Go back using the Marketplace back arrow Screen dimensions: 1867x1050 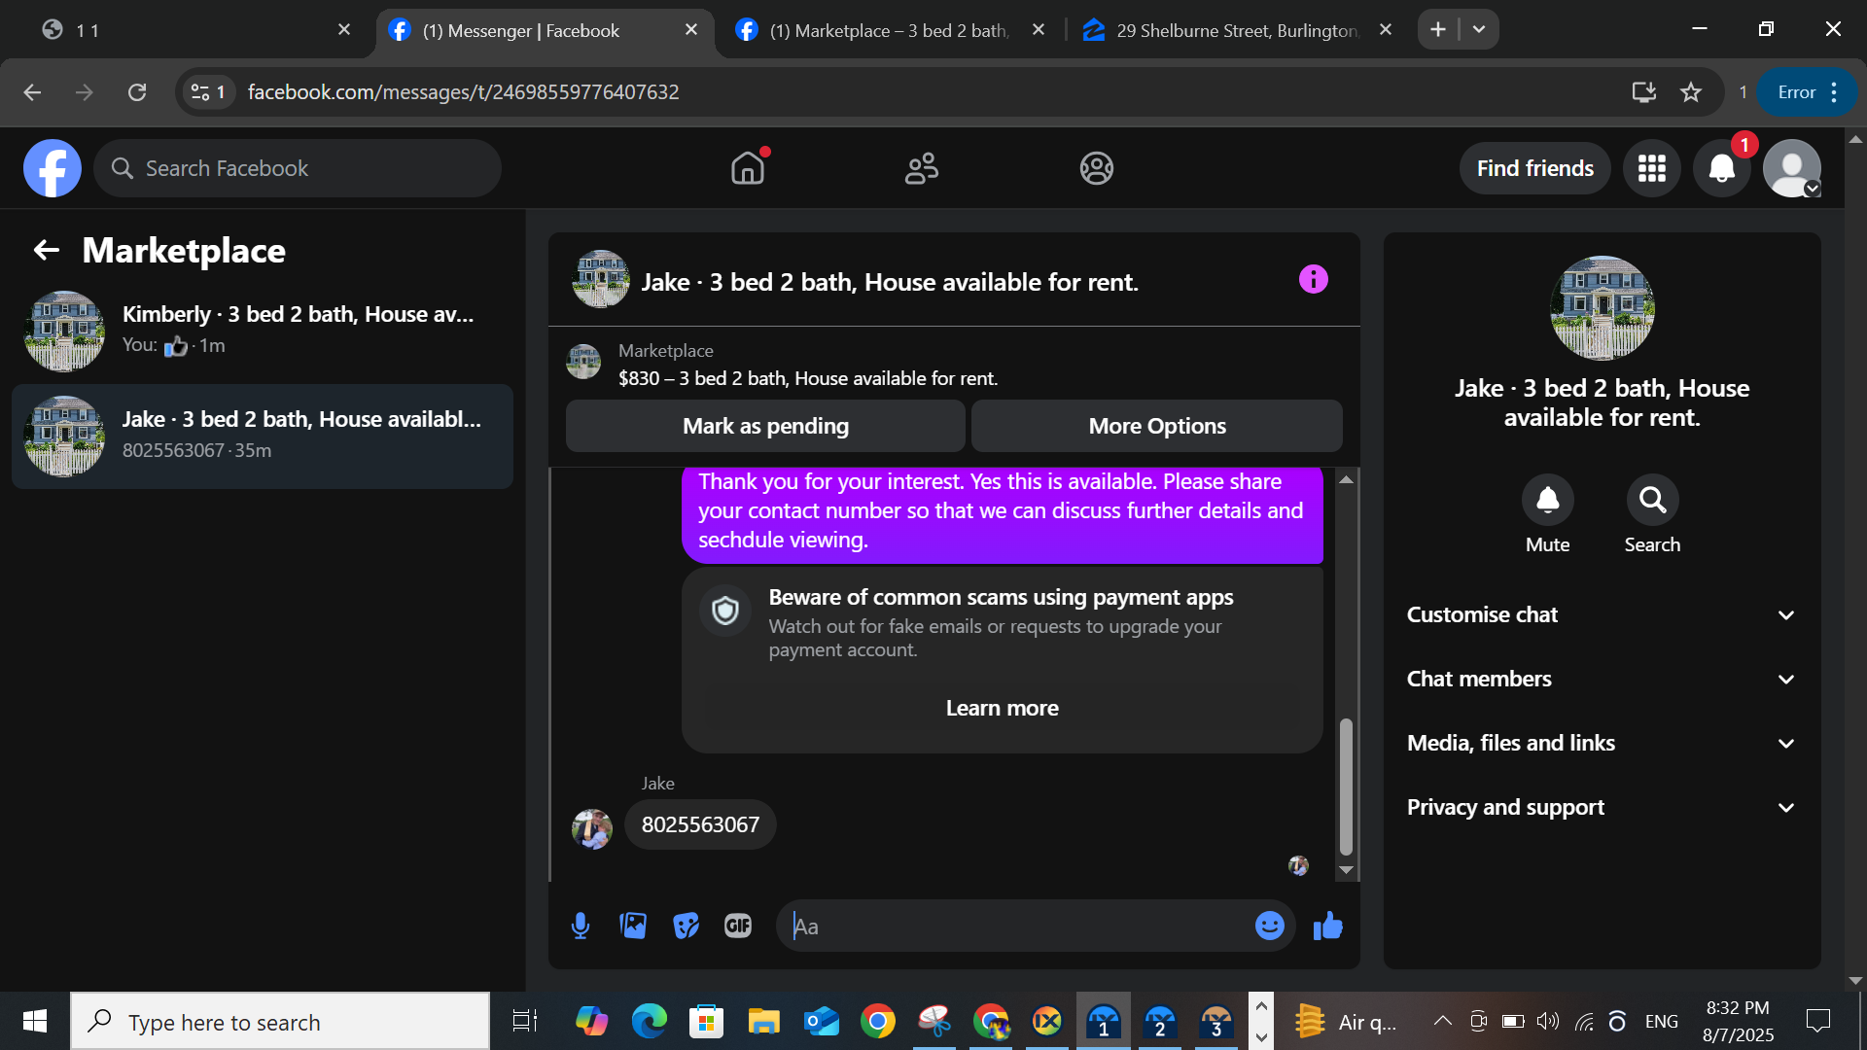click(47, 251)
